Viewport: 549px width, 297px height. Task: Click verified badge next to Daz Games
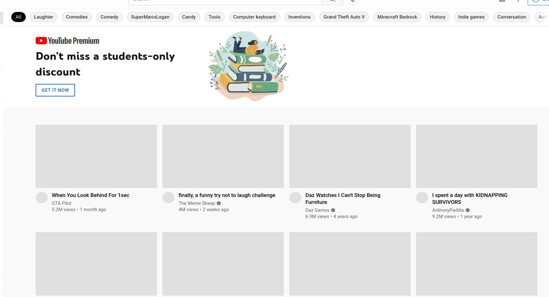(333, 210)
